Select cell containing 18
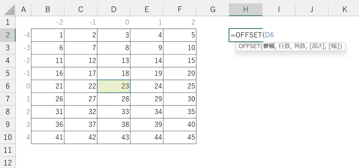 point(114,73)
